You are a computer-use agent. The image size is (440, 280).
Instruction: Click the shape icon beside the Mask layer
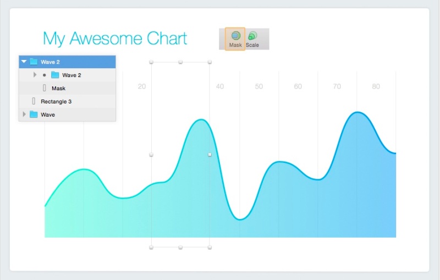(x=45, y=88)
